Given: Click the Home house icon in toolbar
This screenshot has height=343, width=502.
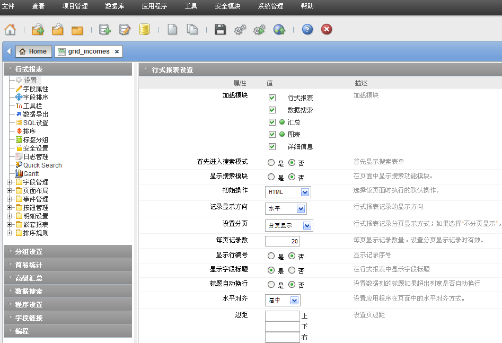Looking at the screenshot, I should [x=10, y=30].
